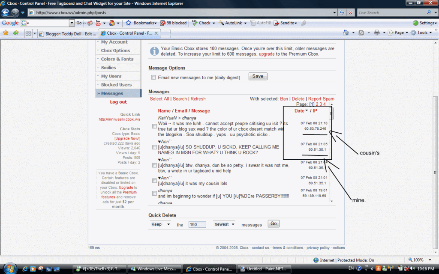The width and height of the screenshot is (439, 274).
Task: Click Report Spam link
Action: click(321, 99)
